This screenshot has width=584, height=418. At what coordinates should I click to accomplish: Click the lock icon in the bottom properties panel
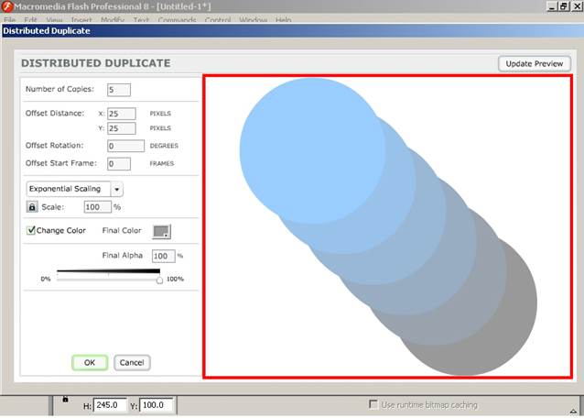point(65,400)
